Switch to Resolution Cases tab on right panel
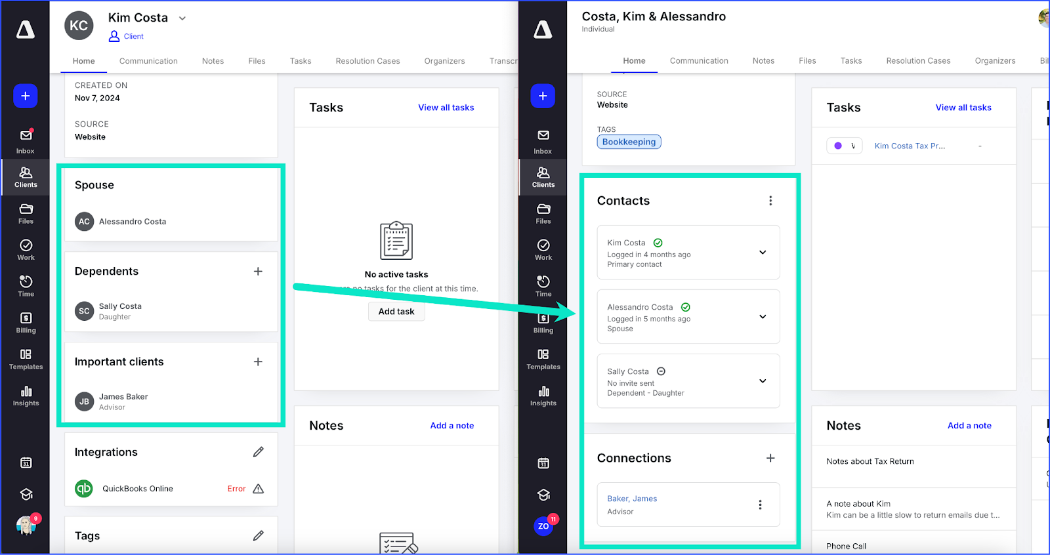The width and height of the screenshot is (1050, 555). tap(918, 61)
